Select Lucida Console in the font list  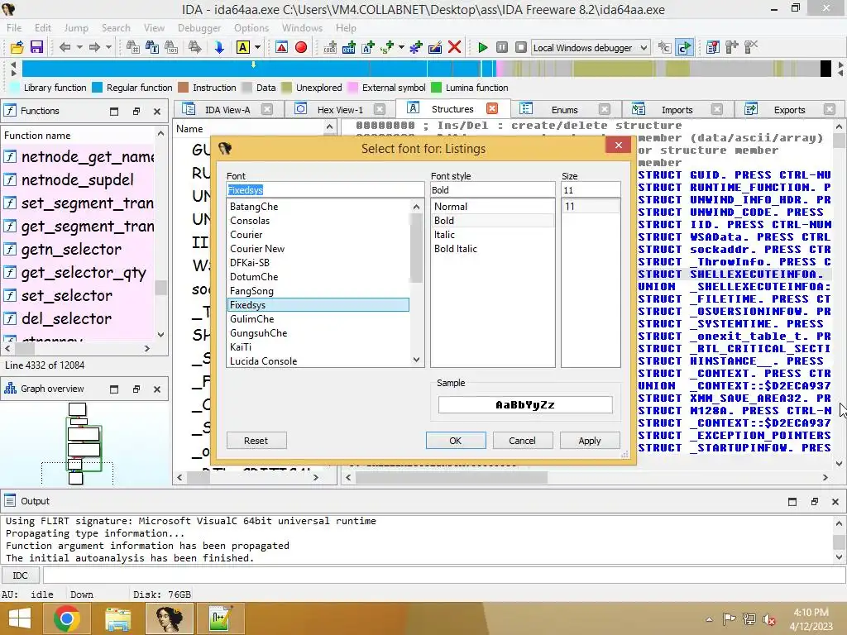pos(318,360)
